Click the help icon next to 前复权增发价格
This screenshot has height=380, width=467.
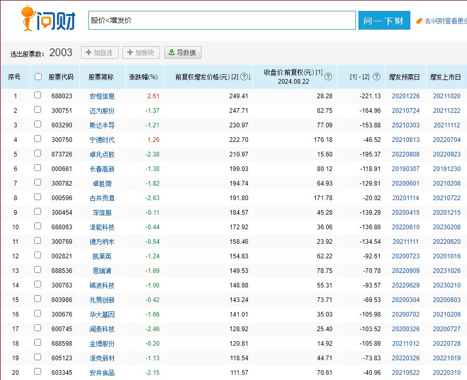(x=244, y=76)
